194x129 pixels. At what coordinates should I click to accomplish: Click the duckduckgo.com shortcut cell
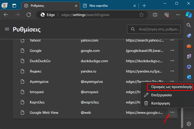coord(94,61)
